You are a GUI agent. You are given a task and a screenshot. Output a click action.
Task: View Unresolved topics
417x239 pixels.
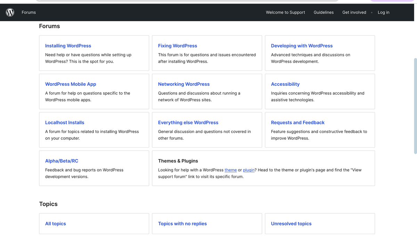(291, 224)
